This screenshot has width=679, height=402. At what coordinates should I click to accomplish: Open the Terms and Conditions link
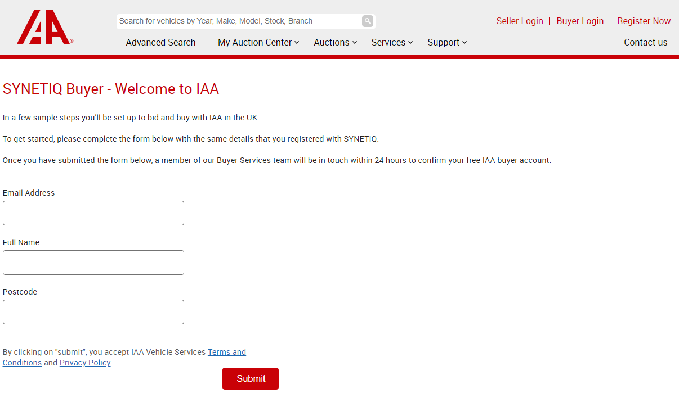tap(226, 352)
